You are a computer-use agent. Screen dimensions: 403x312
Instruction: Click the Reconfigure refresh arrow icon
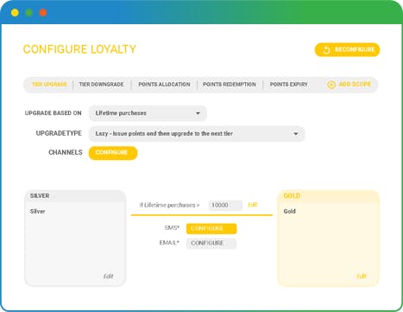coord(326,50)
